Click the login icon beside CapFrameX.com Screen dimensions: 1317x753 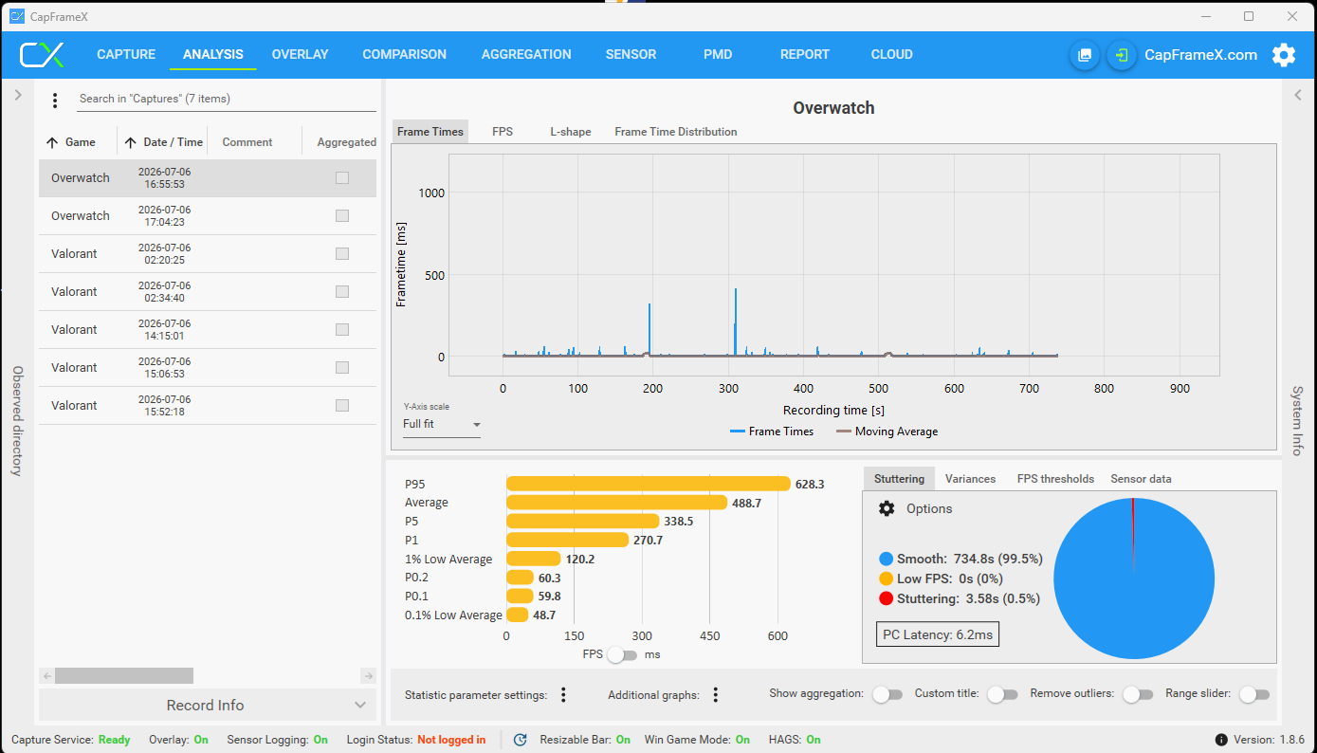[1122, 55]
